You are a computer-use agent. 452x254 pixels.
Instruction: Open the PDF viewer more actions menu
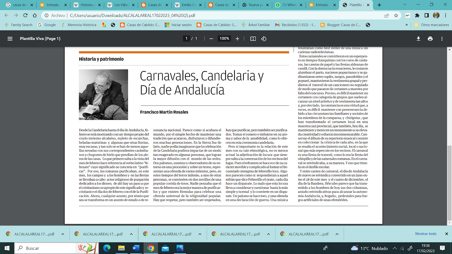442,39
